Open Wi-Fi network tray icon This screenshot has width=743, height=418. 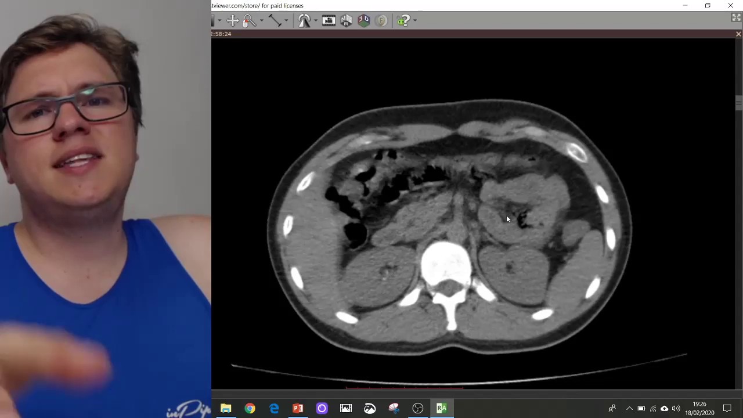pyautogui.click(x=653, y=409)
